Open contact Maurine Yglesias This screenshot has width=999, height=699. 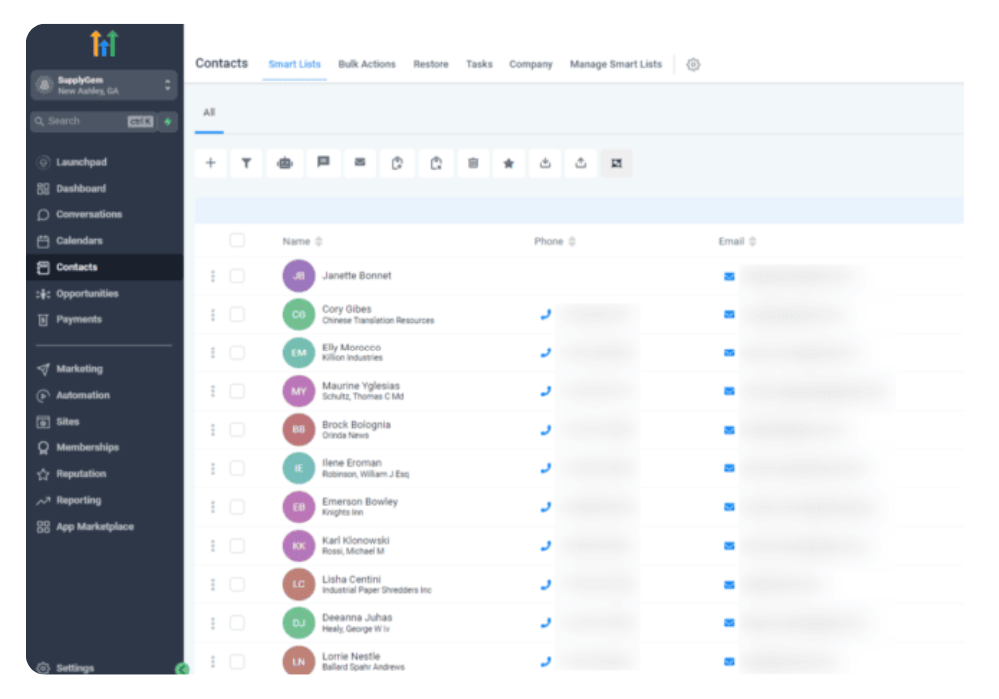[361, 386]
